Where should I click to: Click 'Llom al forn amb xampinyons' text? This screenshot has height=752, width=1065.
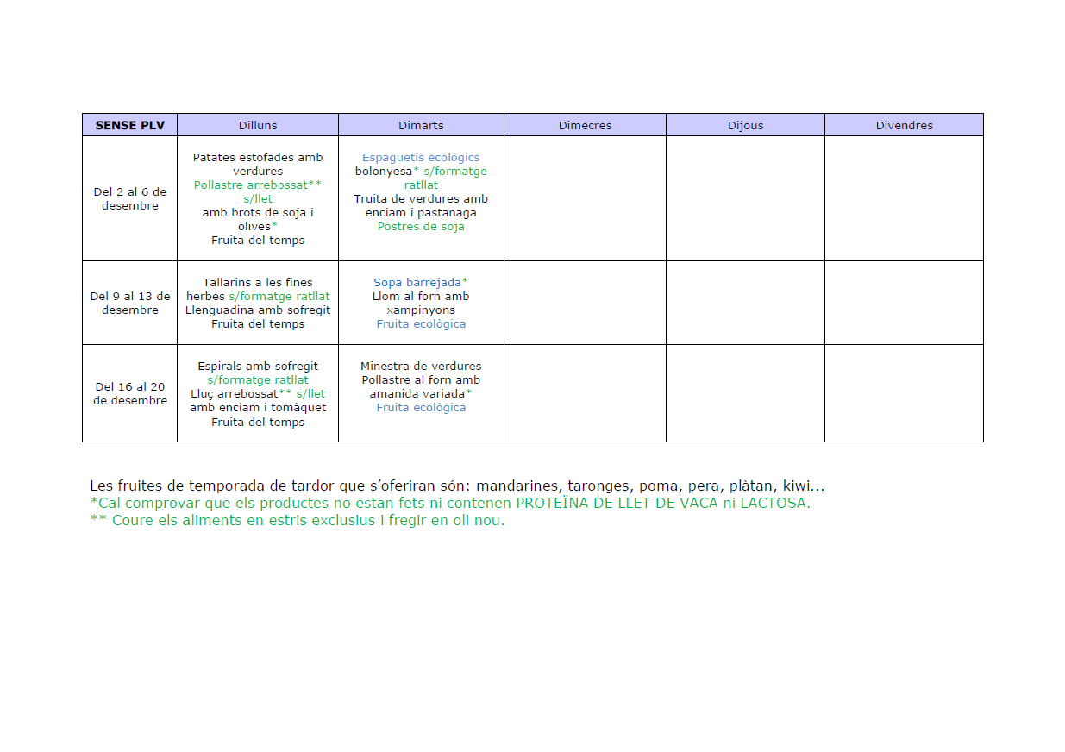[421, 303]
